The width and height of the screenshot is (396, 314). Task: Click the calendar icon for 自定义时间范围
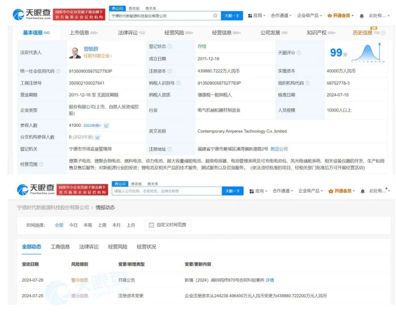[151, 225]
